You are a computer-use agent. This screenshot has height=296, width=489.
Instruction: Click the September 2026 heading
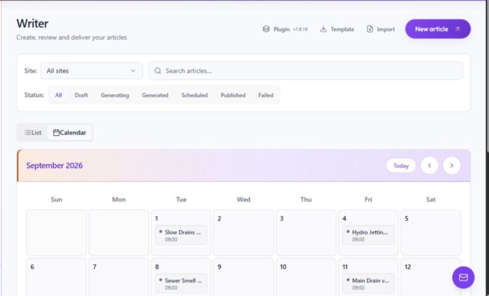[x=54, y=166]
